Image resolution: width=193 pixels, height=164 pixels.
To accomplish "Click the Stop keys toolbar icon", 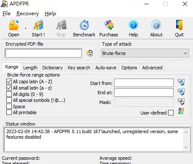I will click(x=61, y=25).
